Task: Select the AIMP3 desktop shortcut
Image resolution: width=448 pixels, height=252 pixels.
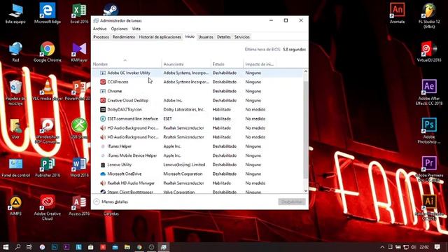Action: (15, 206)
